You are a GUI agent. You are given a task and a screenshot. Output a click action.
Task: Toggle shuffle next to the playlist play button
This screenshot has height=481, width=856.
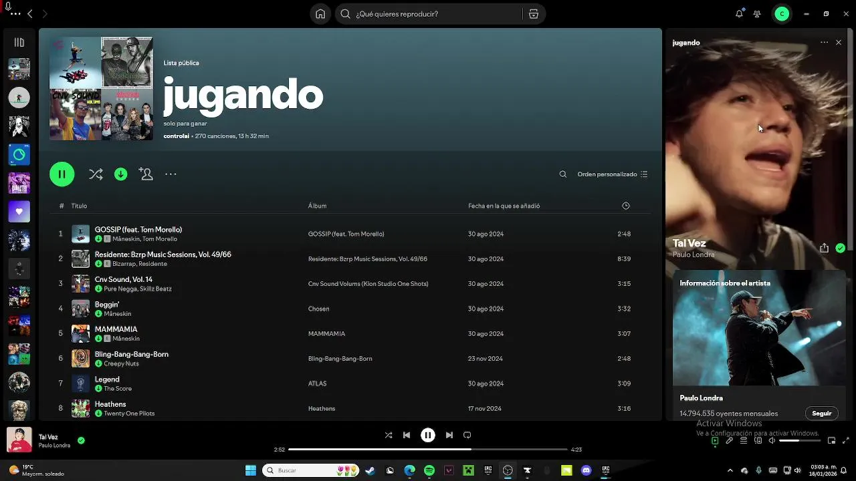click(x=96, y=174)
